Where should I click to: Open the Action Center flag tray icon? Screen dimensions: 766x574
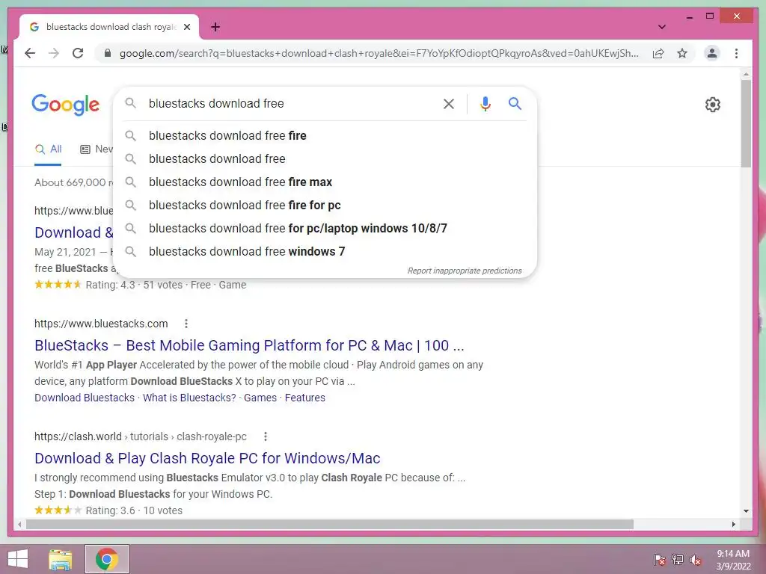coord(659,560)
